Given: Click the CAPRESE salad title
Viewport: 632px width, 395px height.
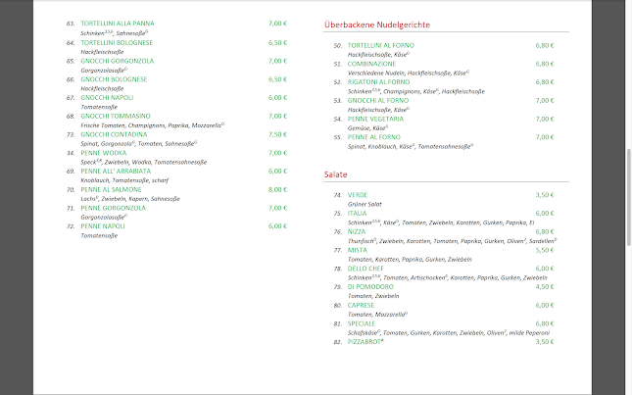Looking at the screenshot, I should click(362, 305).
